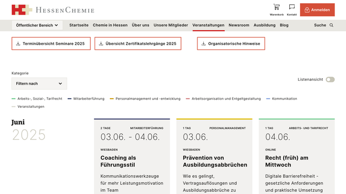Open the Warenkorb shopping cart icon

point(276,7)
